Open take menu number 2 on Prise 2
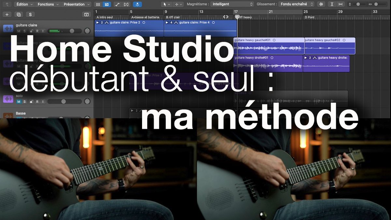The image size is (391, 220). (102, 22)
